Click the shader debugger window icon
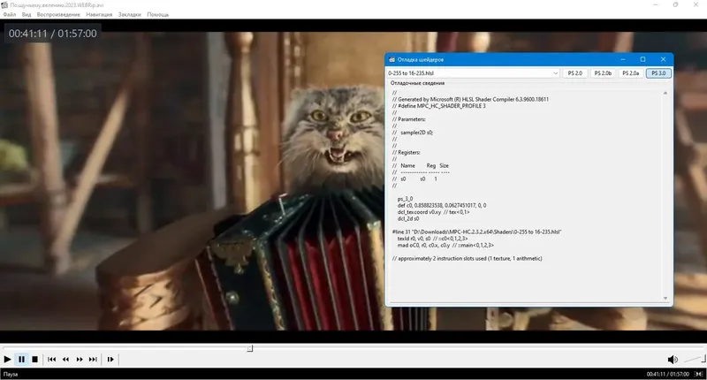Image resolution: width=707 pixels, height=380 pixels. [392, 59]
